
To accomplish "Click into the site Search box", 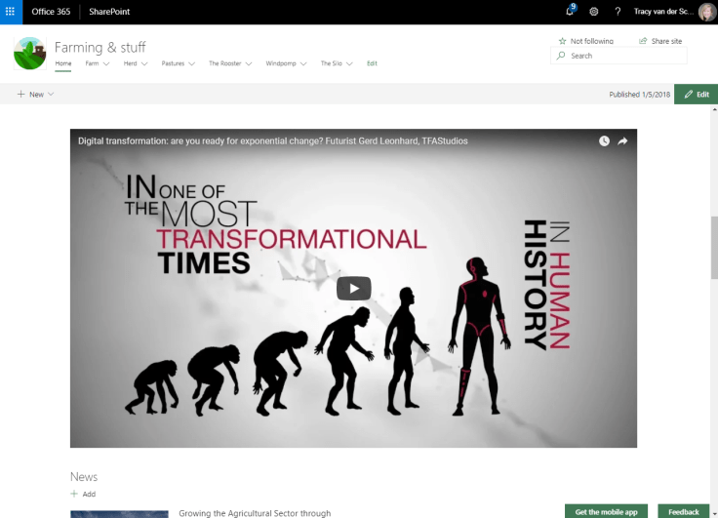I will (624, 57).
